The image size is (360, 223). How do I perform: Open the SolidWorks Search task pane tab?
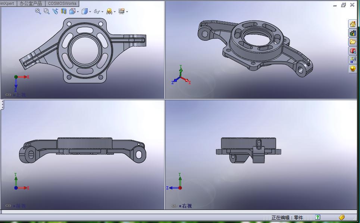click(x=353, y=51)
